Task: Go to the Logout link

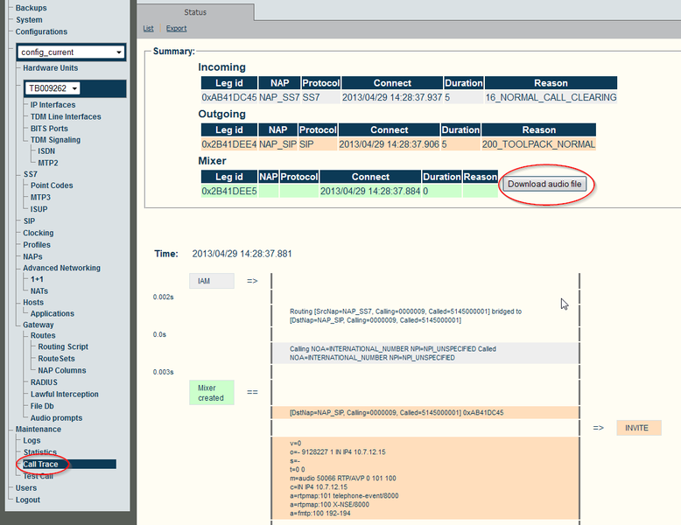Action: tap(28, 500)
